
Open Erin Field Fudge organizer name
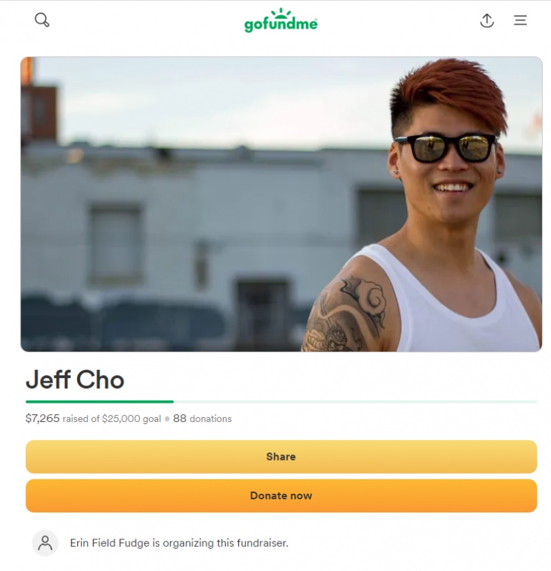click(110, 543)
